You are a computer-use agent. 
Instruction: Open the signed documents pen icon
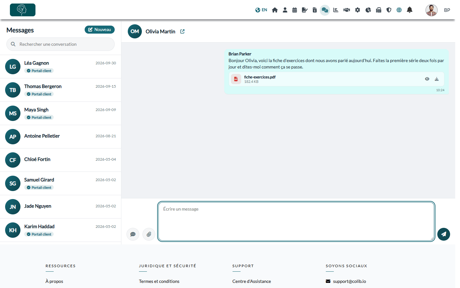pos(305,10)
